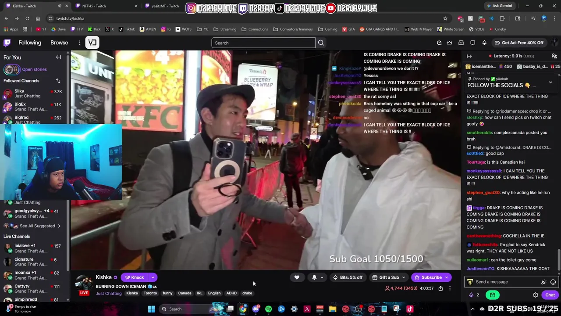The image size is (561, 316).
Task: Click Ask Gemini button
Action: (499, 6)
